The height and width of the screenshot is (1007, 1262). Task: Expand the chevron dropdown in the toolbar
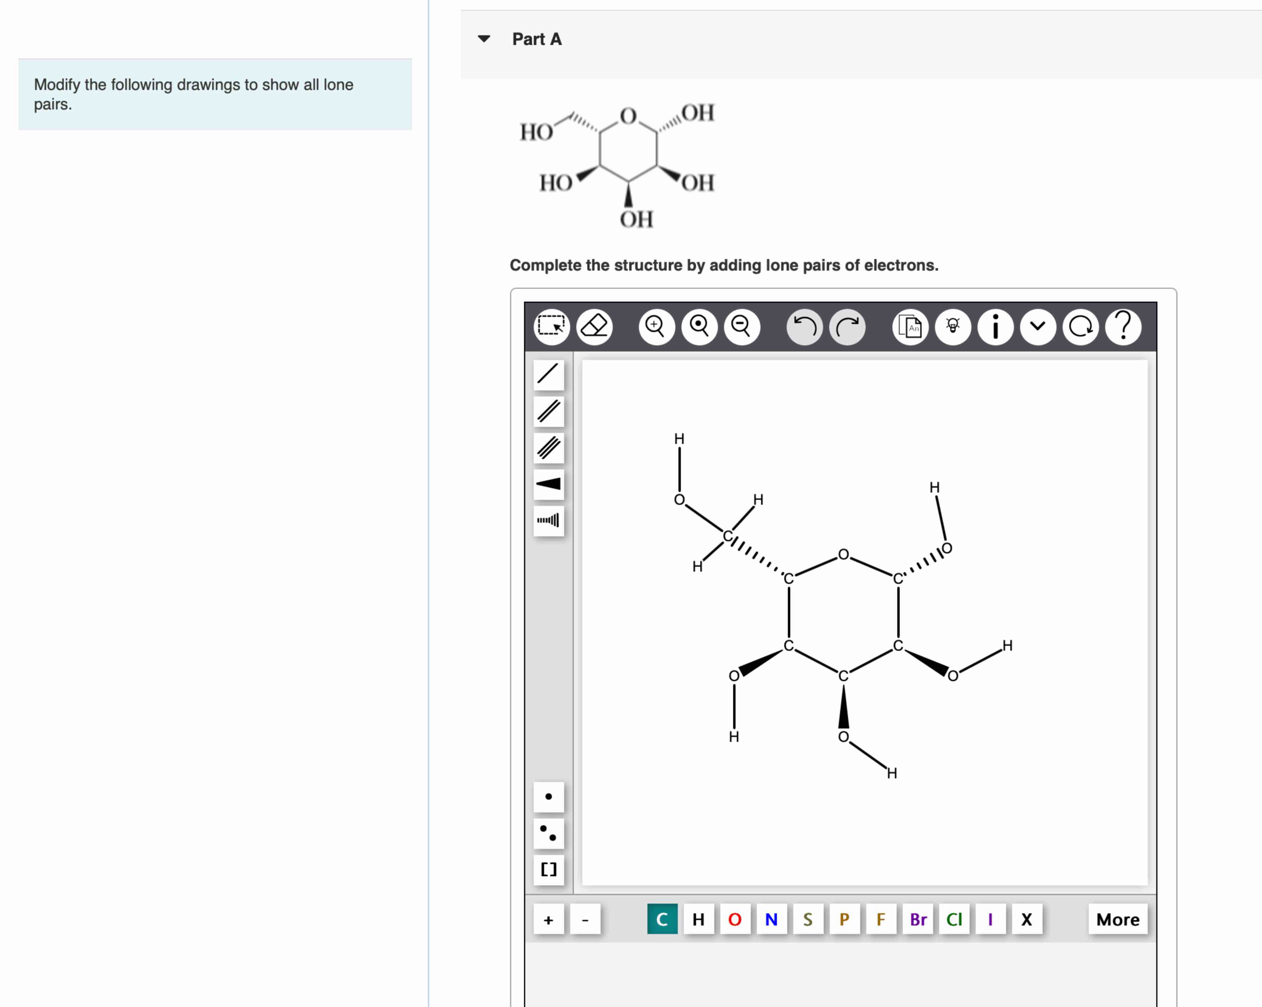click(x=1037, y=327)
